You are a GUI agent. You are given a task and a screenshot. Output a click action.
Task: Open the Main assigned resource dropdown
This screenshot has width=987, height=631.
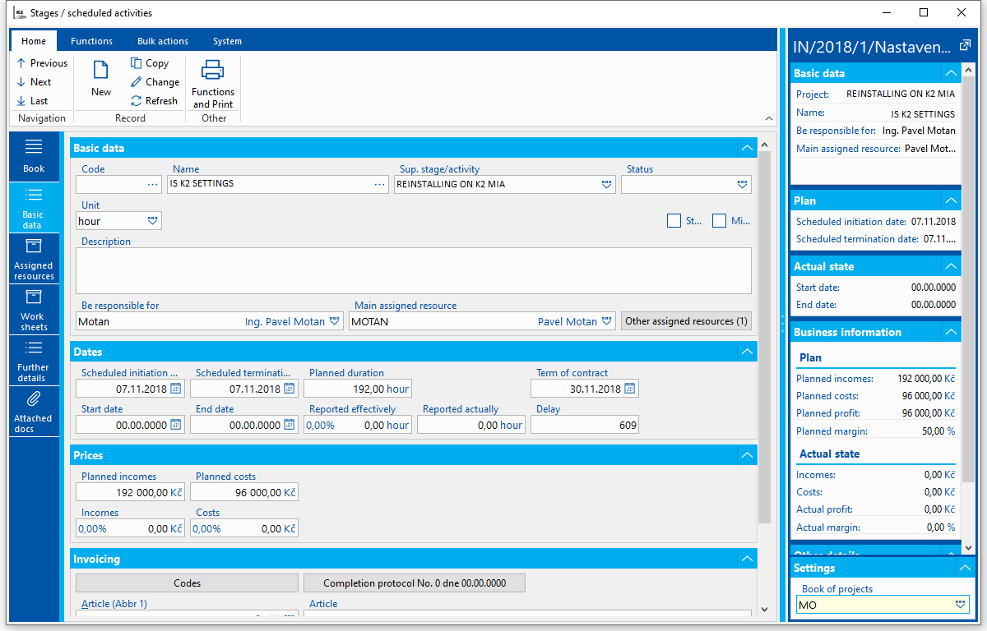607,321
